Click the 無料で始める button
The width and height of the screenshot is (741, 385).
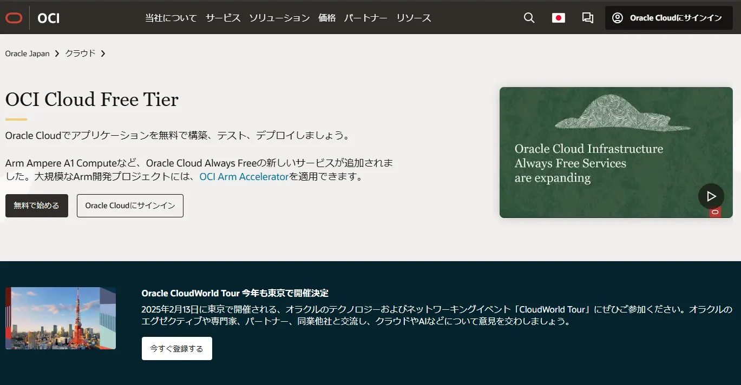[x=37, y=205]
